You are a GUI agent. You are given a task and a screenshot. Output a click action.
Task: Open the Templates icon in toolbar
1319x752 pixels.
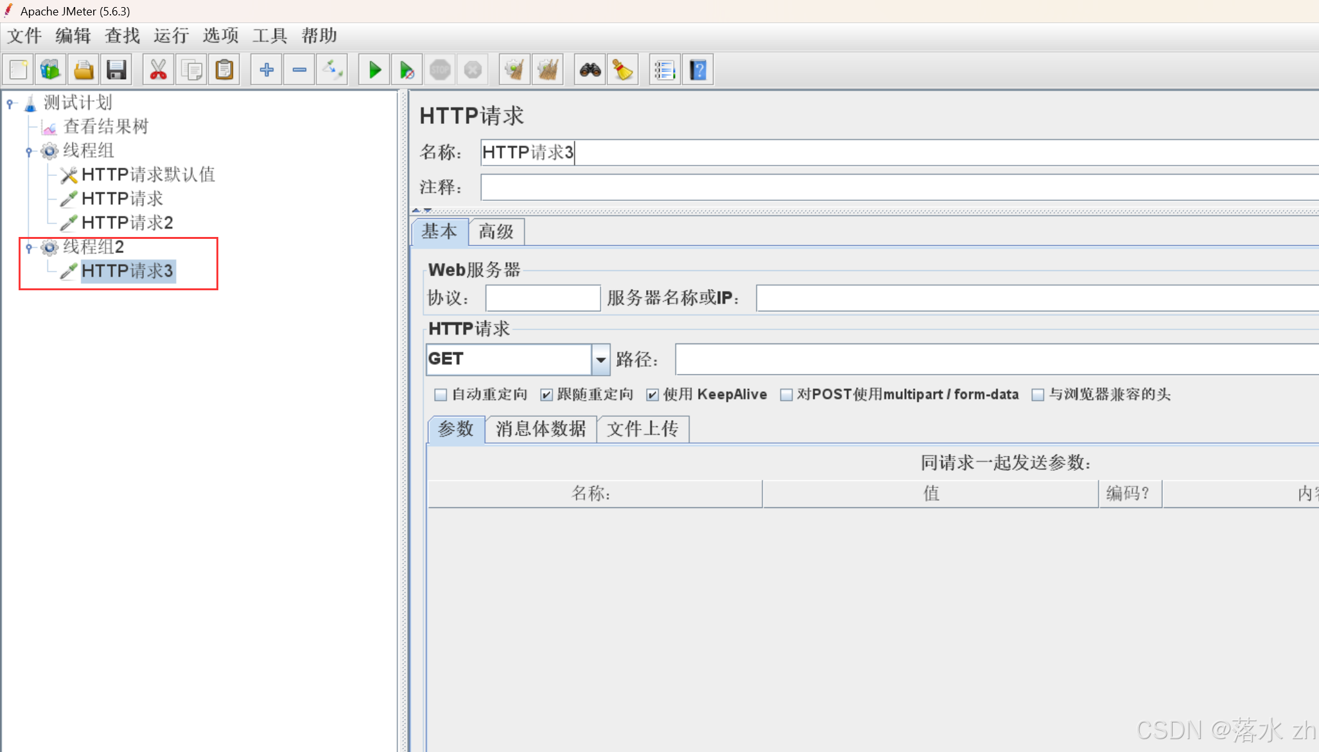(51, 69)
